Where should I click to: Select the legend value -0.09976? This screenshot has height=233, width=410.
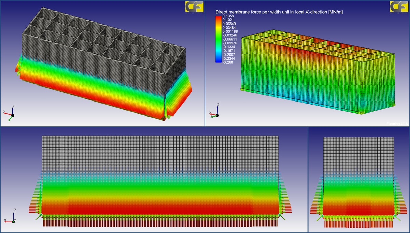(229, 43)
